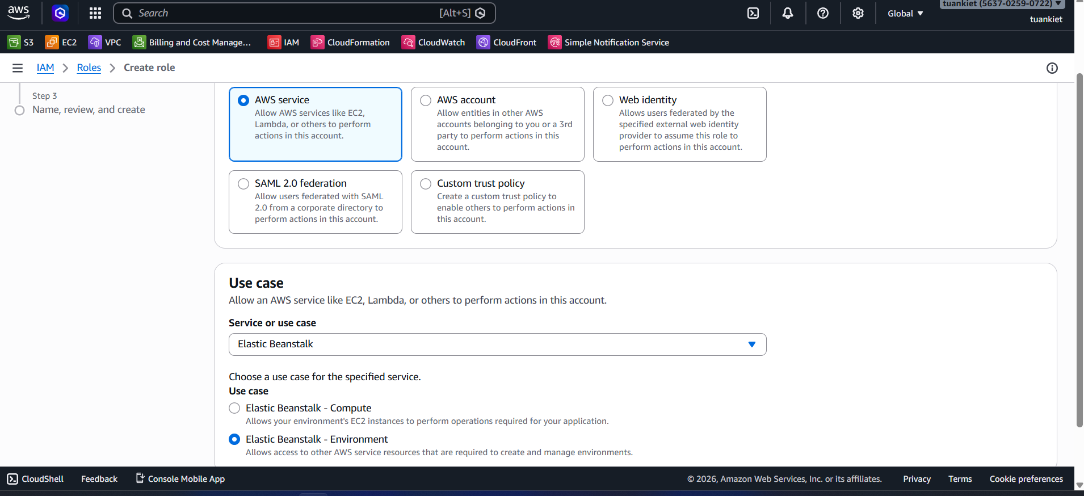1084x496 pixels.
Task: Select Elastic Beanstalk - Compute use case
Action: pyautogui.click(x=234, y=408)
